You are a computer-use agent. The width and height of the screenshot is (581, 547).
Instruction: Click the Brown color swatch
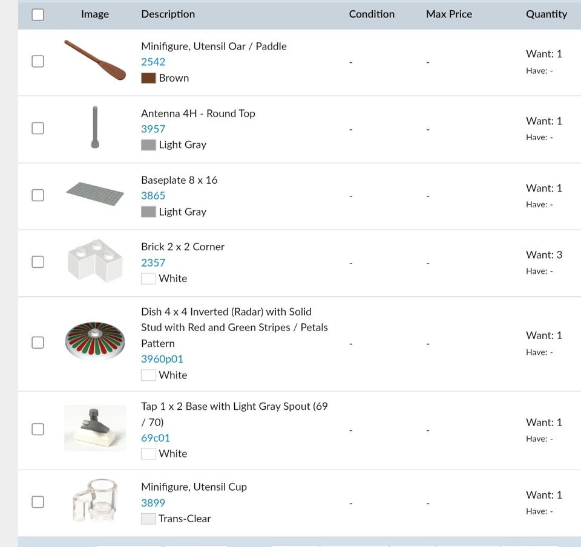(x=148, y=78)
